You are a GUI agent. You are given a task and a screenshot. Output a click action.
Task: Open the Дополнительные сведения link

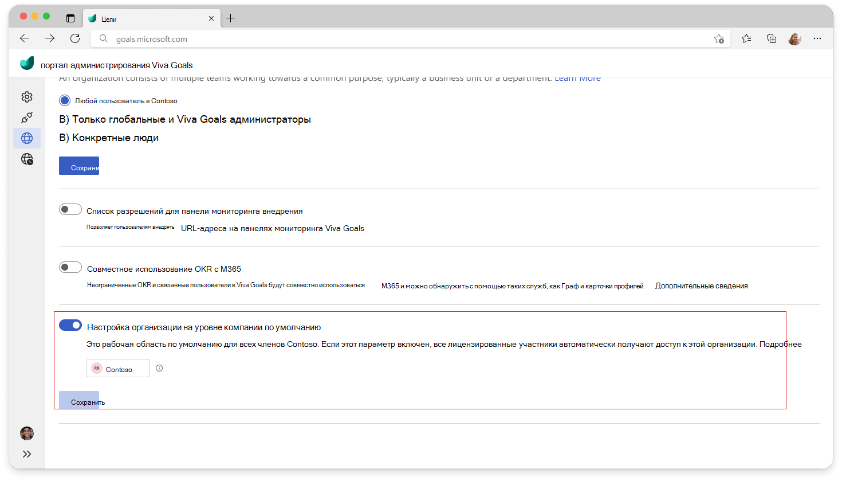tap(702, 286)
